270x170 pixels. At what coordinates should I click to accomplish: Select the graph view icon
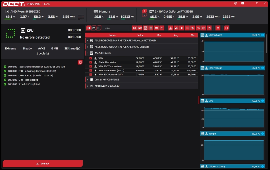tap(99, 28)
